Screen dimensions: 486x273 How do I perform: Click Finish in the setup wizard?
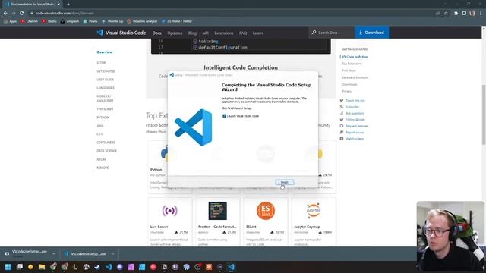(x=285, y=182)
